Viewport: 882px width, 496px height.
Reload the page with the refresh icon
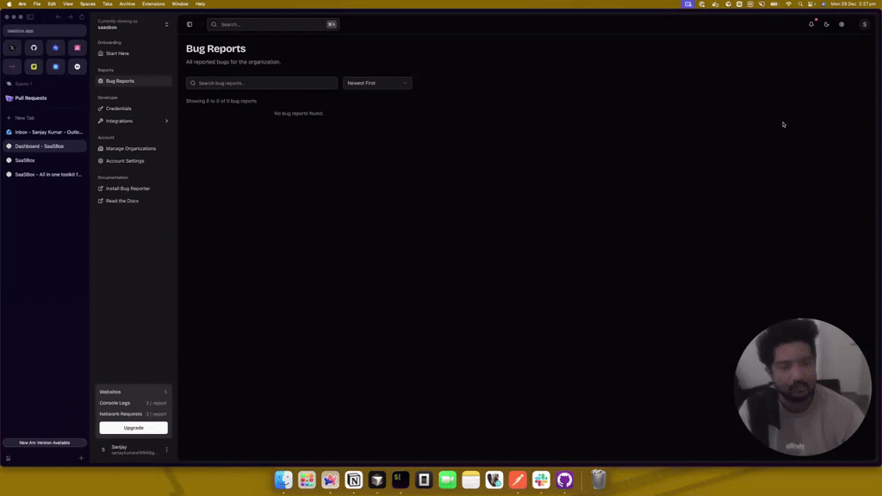(x=82, y=17)
